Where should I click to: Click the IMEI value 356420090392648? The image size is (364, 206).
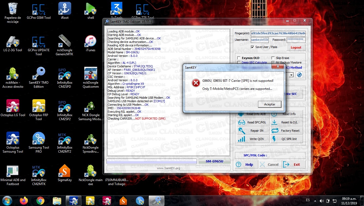[x=128, y=108]
